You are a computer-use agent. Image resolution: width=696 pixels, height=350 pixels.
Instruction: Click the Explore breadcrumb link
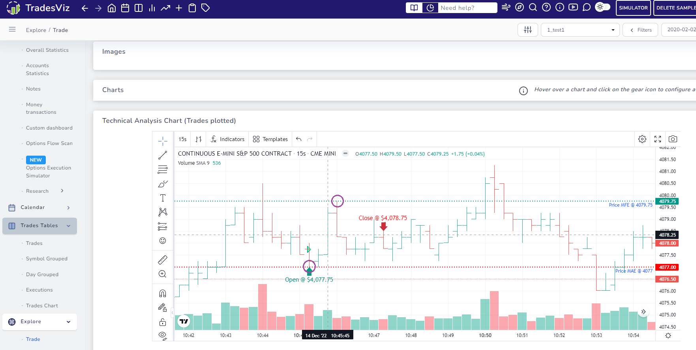point(36,30)
